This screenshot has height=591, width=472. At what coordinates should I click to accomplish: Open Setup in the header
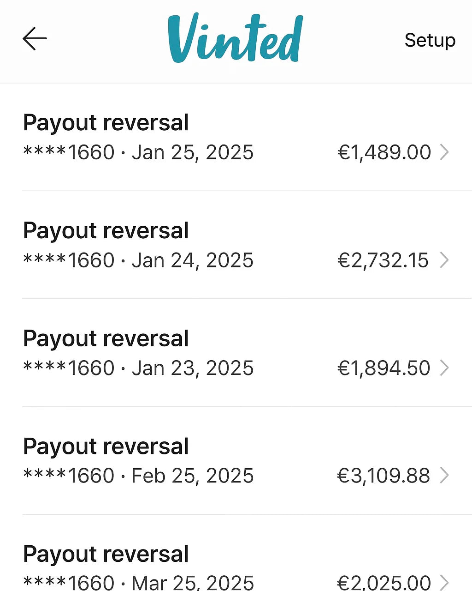[x=430, y=40]
